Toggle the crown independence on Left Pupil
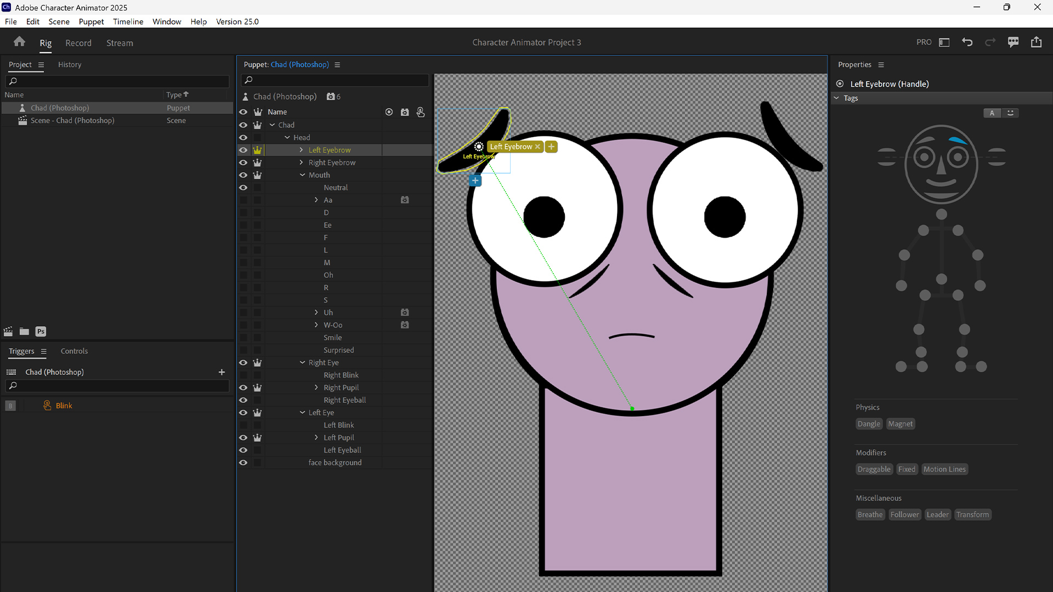The height and width of the screenshot is (592, 1053). pyautogui.click(x=257, y=437)
